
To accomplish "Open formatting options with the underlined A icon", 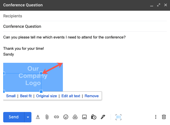I will 38,117.
